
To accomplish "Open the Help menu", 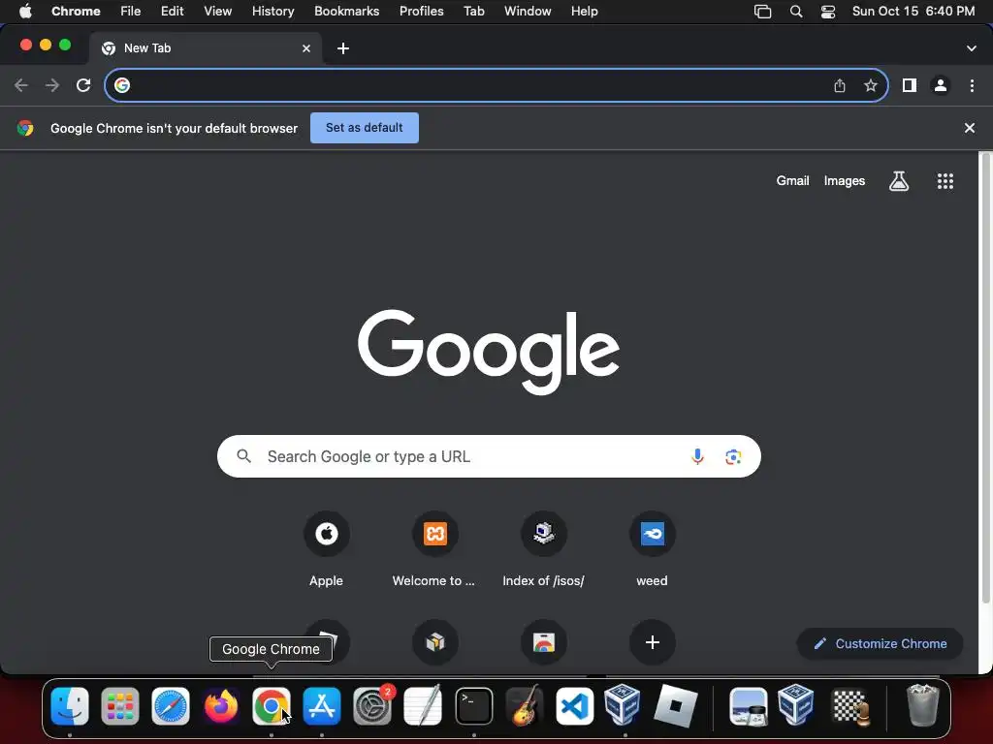I will (x=584, y=12).
